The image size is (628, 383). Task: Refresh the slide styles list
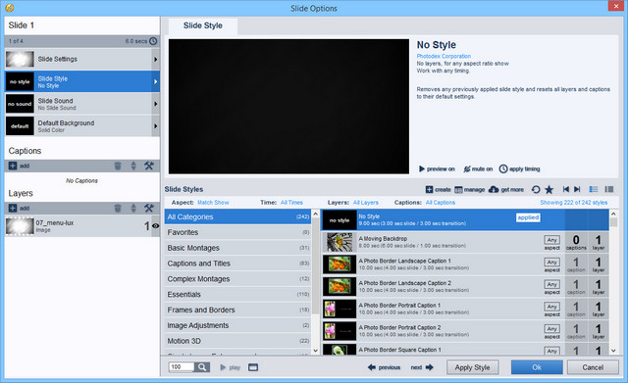536,189
